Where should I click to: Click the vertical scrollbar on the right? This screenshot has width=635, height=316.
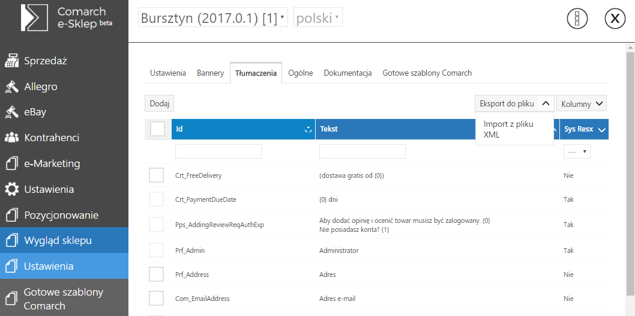pos(631,174)
